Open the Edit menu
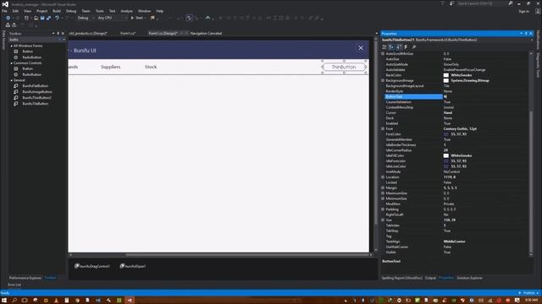Image resolution: width=542 pixels, height=304 pixels. pyautogui.click(x=15, y=11)
